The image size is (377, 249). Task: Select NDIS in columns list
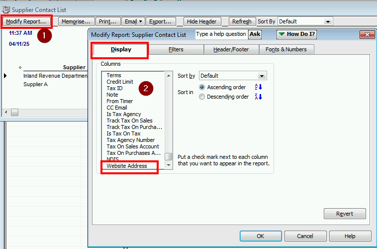[112, 159]
